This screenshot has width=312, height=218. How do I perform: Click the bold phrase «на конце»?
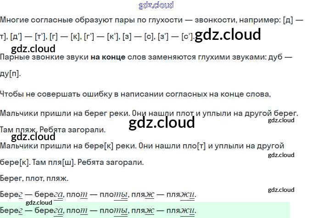[108, 58]
